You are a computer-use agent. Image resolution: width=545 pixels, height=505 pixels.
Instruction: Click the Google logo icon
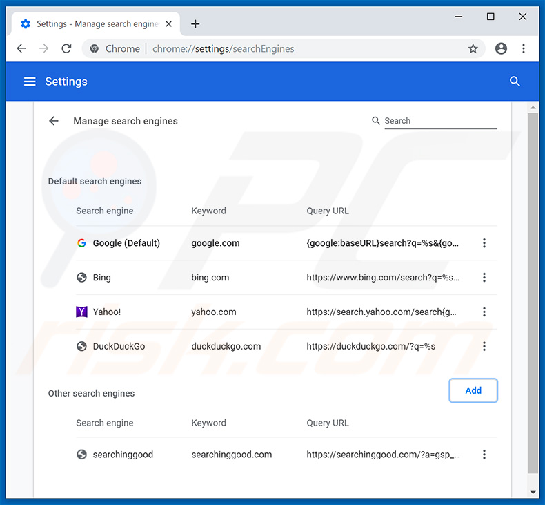click(x=81, y=243)
